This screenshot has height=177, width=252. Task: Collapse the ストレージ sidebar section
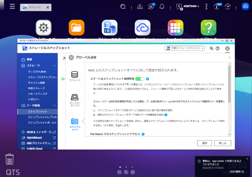[x=54, y=65]
